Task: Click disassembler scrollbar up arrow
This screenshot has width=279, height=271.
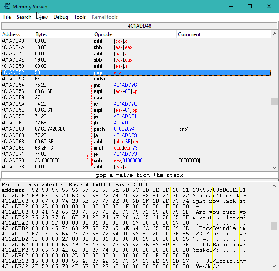Action: click(274, 34)
